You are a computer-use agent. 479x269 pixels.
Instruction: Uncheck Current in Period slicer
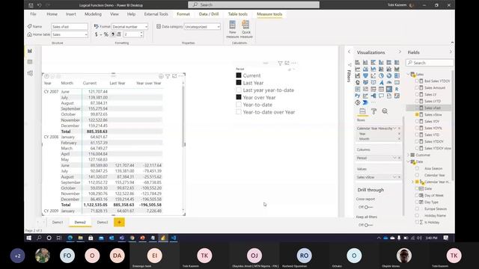tap(239, 75)
